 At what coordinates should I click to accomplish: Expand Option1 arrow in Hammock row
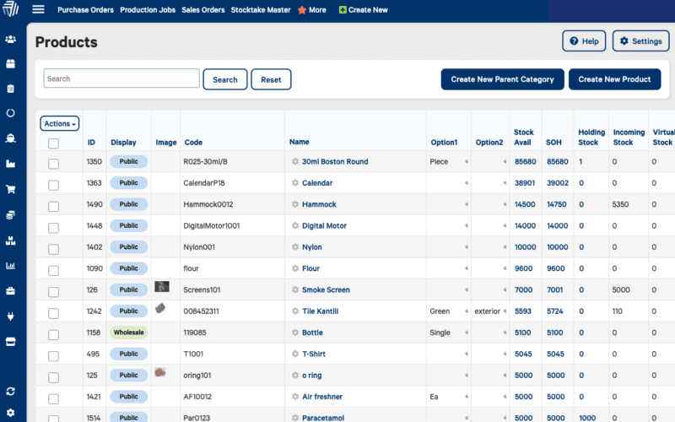coord(467,204)
